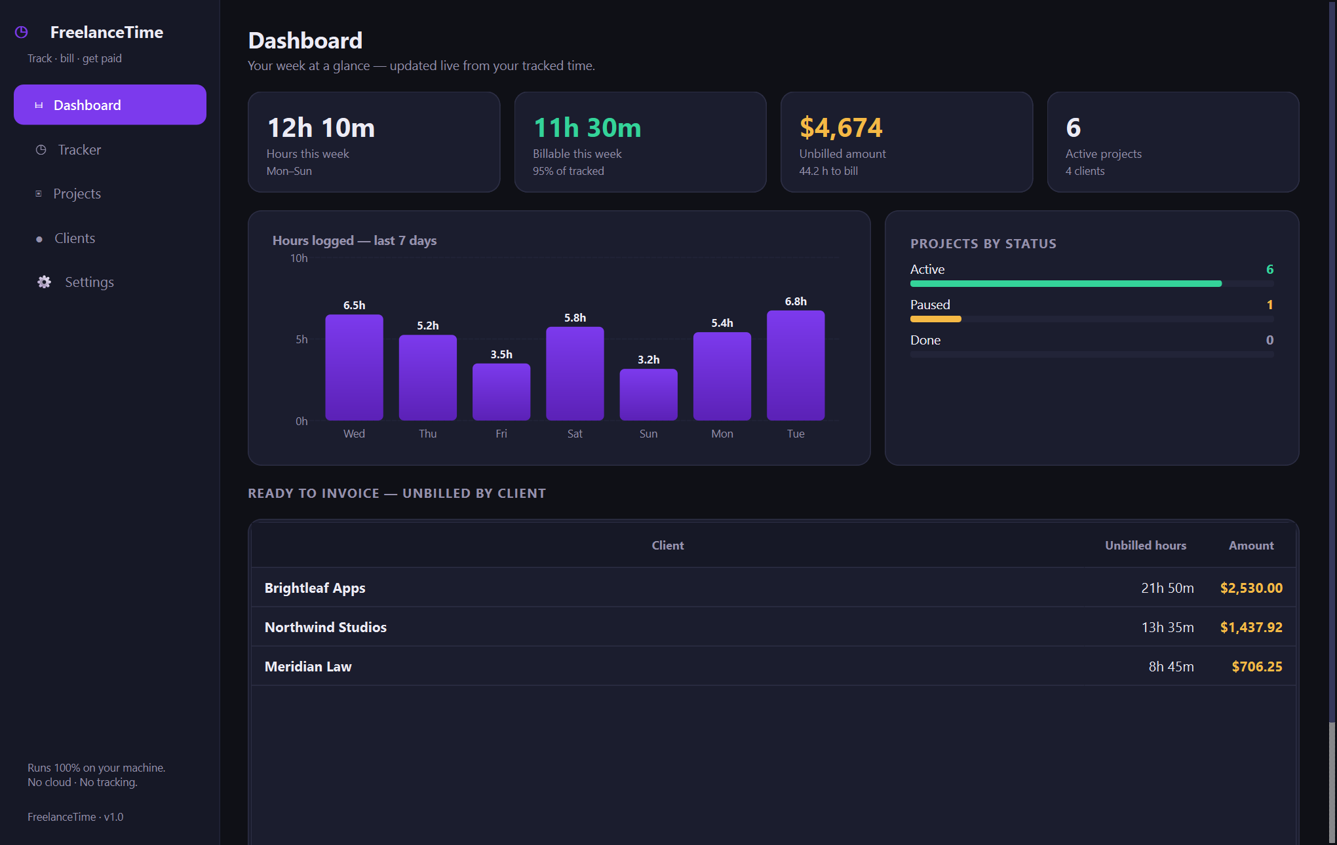Click the Active count 6
The image size is (1337, 845).
pyautogui.click(x=1269, y=269)
